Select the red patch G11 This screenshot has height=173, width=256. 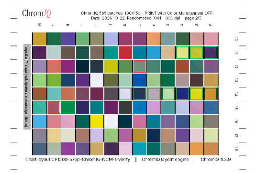(x=125, y=53)
